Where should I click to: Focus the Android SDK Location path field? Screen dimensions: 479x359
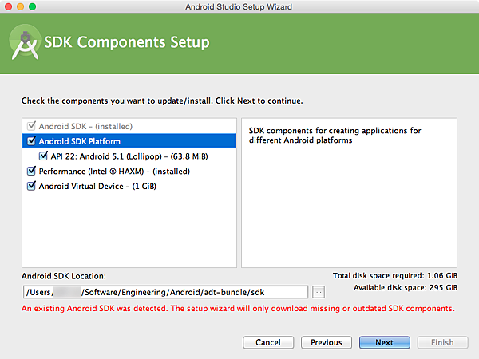coord(164,292)
